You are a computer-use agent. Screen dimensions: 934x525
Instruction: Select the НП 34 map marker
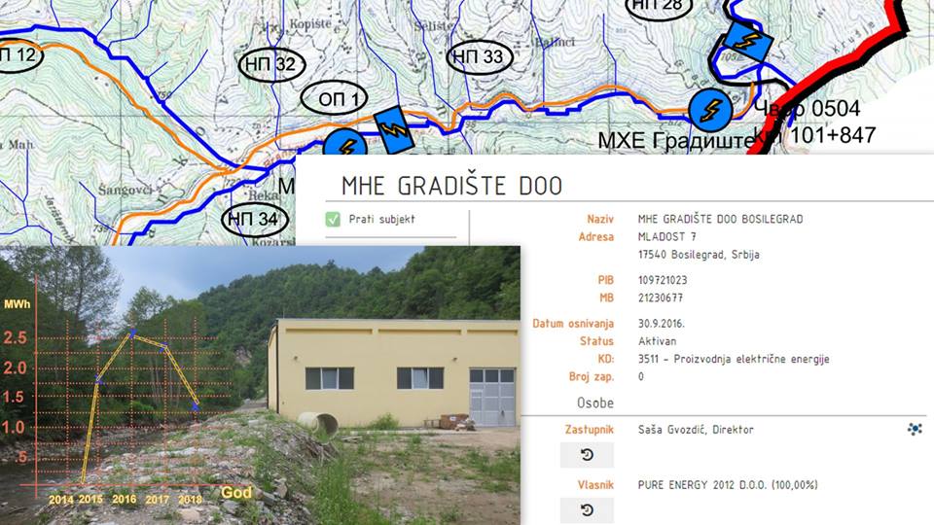click(x=254, y=219)
